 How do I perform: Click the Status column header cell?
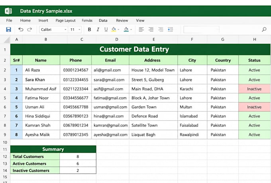click(254, 60)
